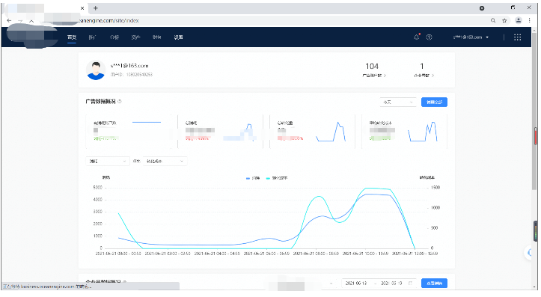Click the 1500 right axis label
Screen dimensions: 541x297
(x=435, y=188)
